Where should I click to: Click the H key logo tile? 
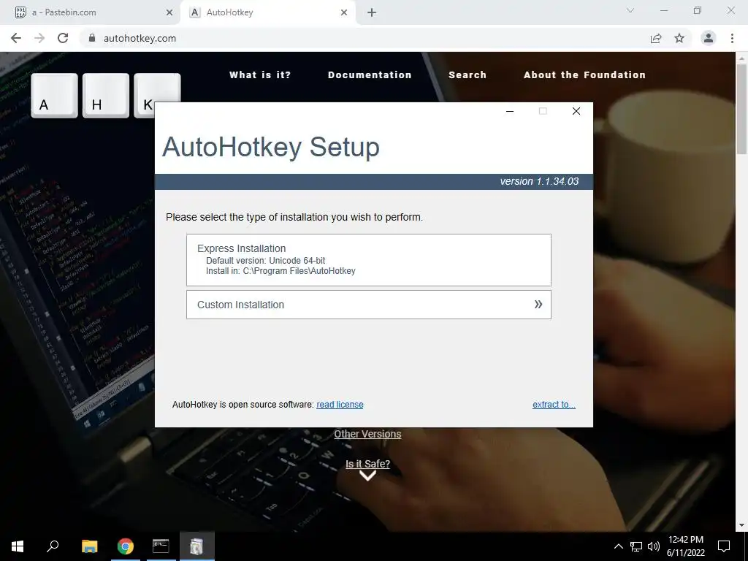(x=106, y=96)
